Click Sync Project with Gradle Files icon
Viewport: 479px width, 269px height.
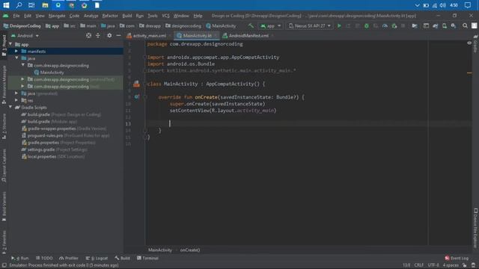point(436,26)
